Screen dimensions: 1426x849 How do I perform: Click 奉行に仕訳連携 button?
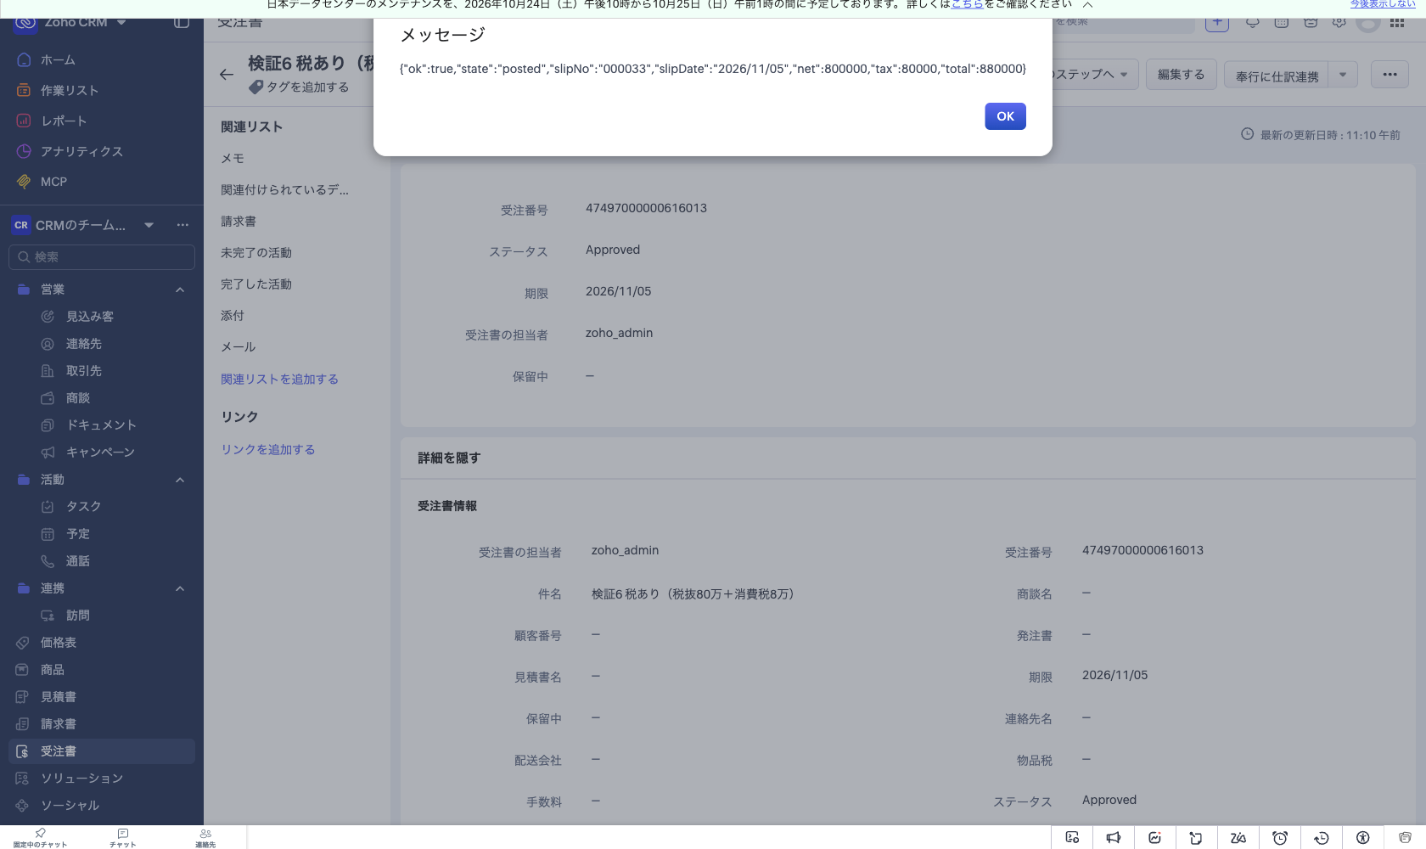pyautogui.click(x=1277, y=76)
